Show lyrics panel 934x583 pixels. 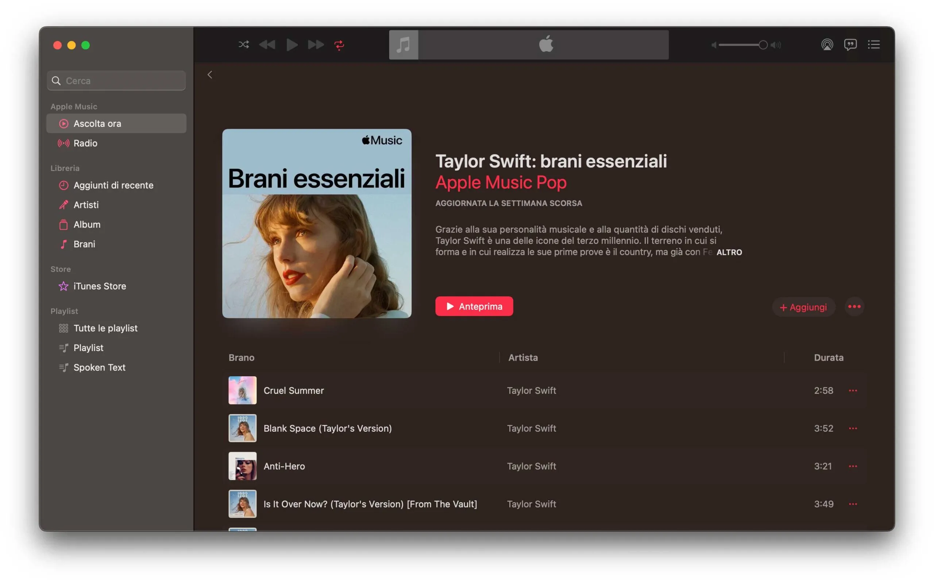pos(850,45)
